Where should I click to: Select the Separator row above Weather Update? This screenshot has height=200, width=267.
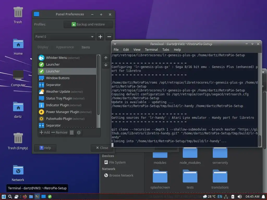(x=67, y=85)
